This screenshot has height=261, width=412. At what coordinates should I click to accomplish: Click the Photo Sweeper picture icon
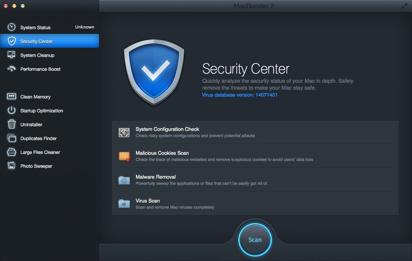coord(12,166)
